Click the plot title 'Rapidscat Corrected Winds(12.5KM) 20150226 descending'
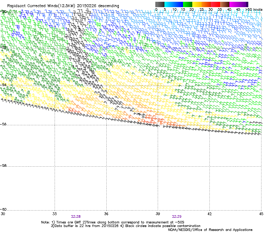Screen dimensions: 264x232 pyautogui.click(x=63, y=6)
